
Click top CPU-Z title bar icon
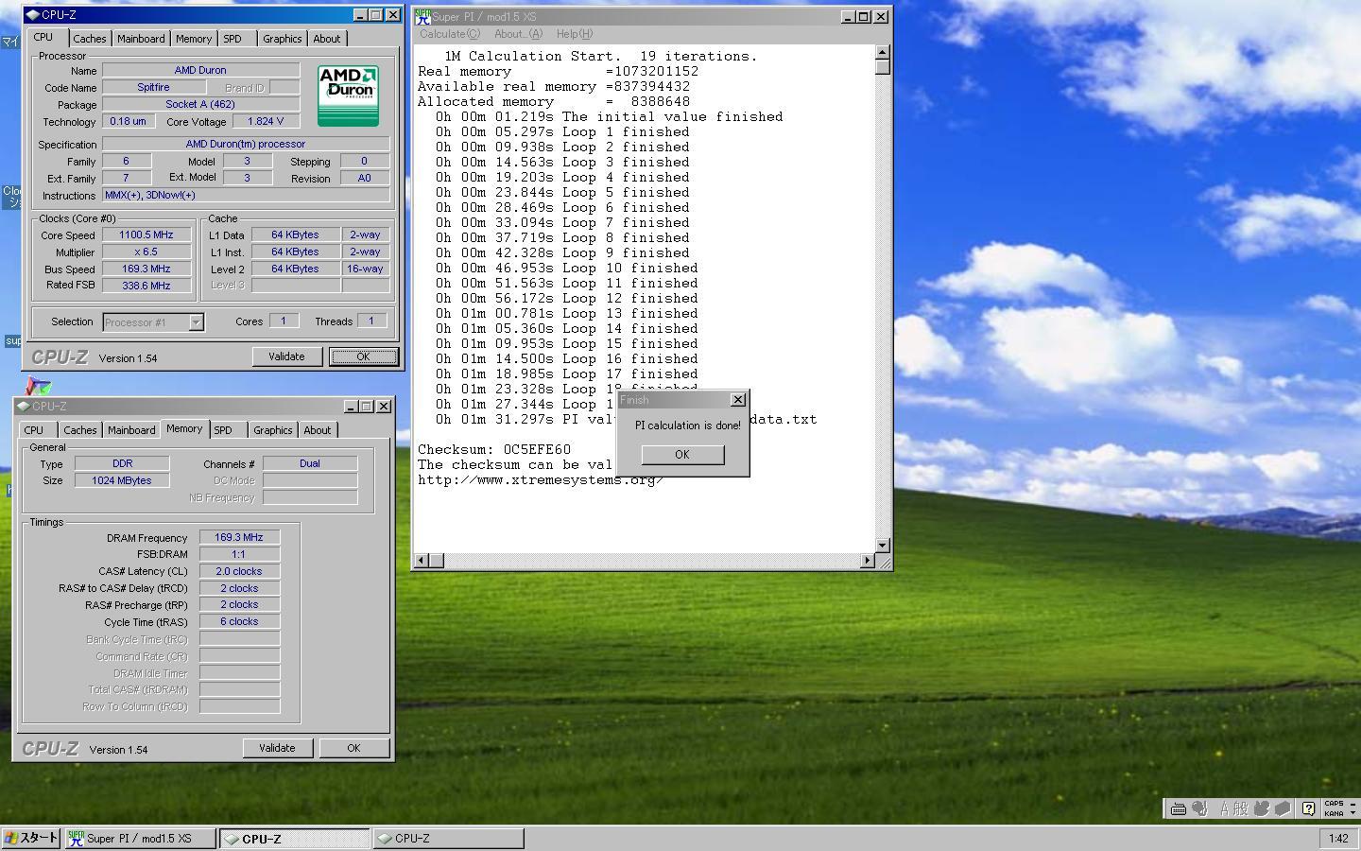[32, 14]
